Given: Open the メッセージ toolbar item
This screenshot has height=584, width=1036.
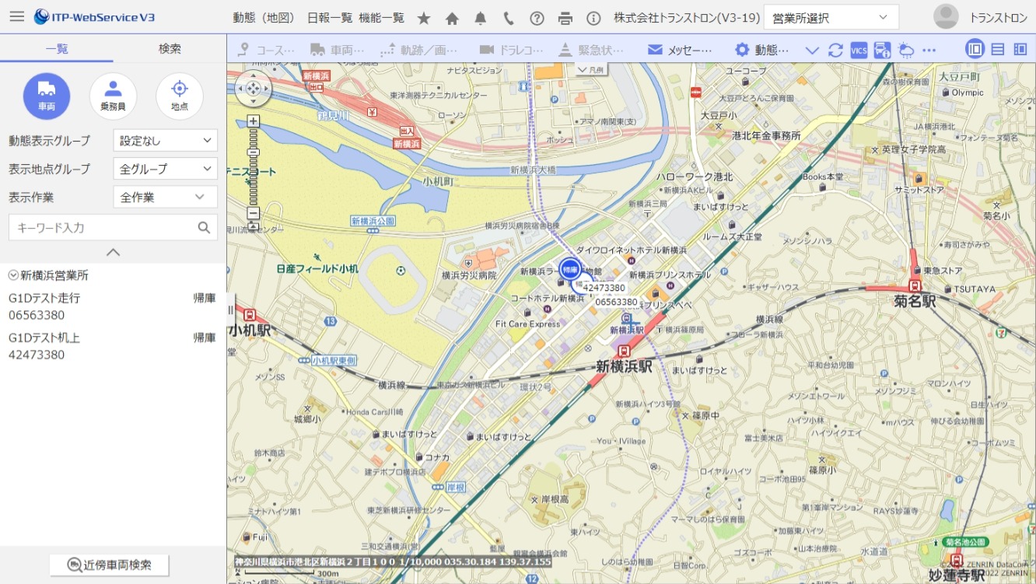Looking at the screenshot, I should 680,50.
